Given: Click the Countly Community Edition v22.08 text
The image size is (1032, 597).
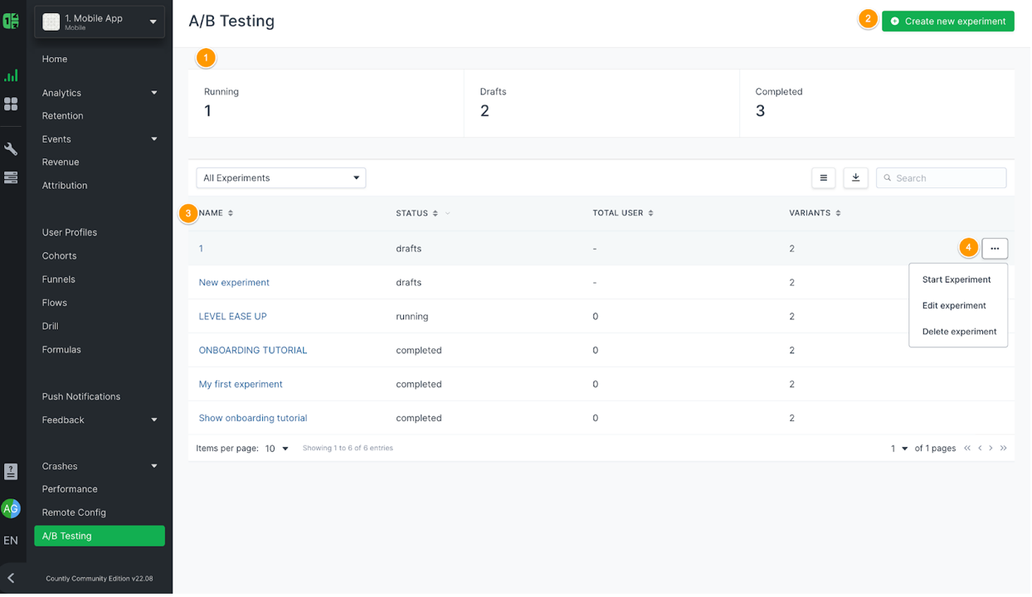Looking at the screenshot, I should point(100,579).
